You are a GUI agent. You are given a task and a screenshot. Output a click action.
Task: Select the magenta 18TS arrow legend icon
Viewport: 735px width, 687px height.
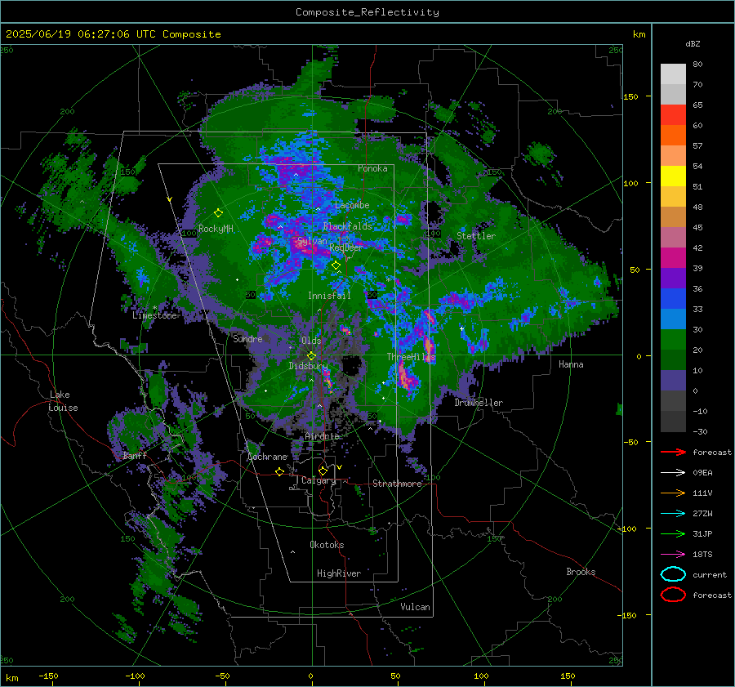tap(673, 555)
